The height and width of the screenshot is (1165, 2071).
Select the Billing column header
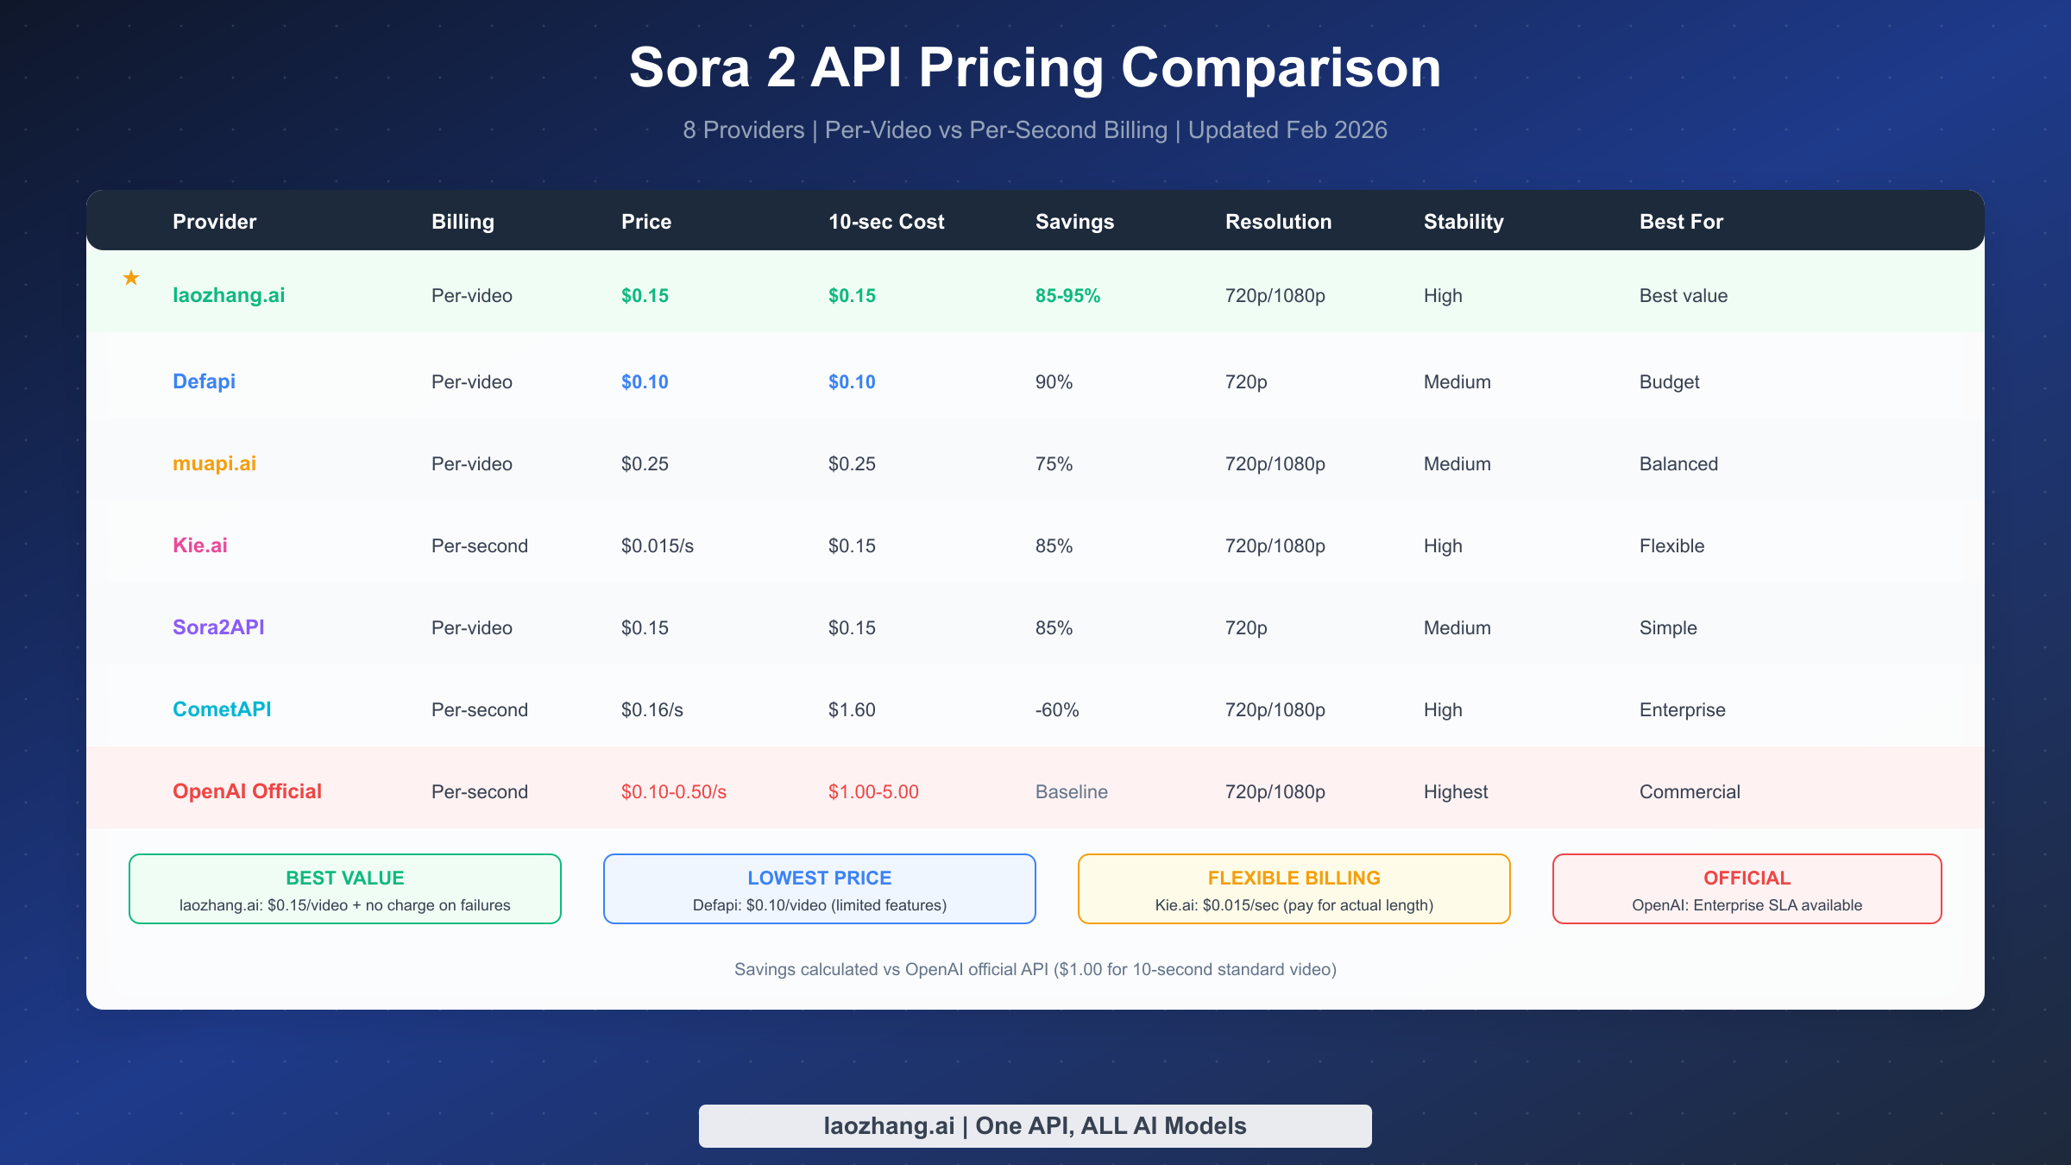coord(463,222)
